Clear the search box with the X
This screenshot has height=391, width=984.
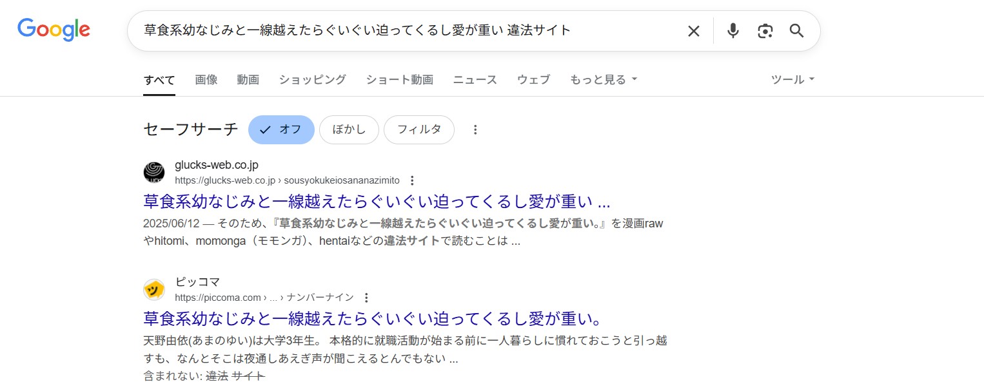pyautogui.click(x=693, y=30)
